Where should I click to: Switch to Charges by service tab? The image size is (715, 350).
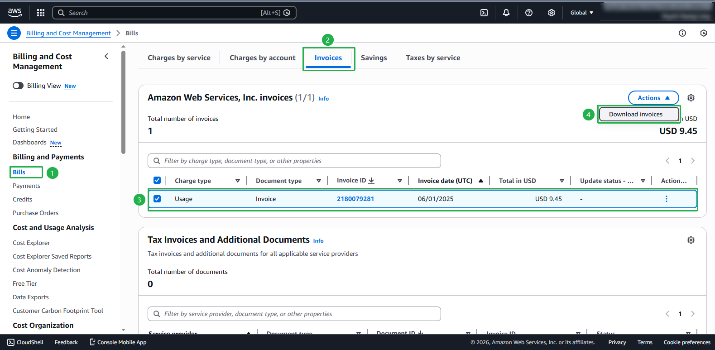point(179,58)
